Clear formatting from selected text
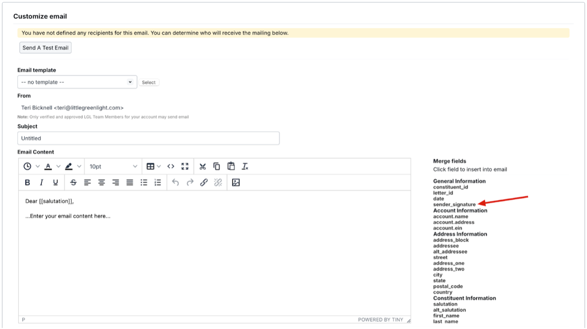 245,166
